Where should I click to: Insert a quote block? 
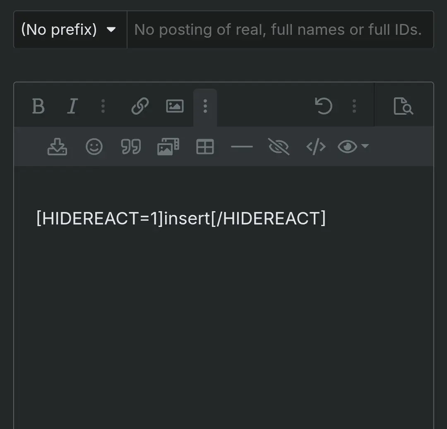[x=131, y=147]
